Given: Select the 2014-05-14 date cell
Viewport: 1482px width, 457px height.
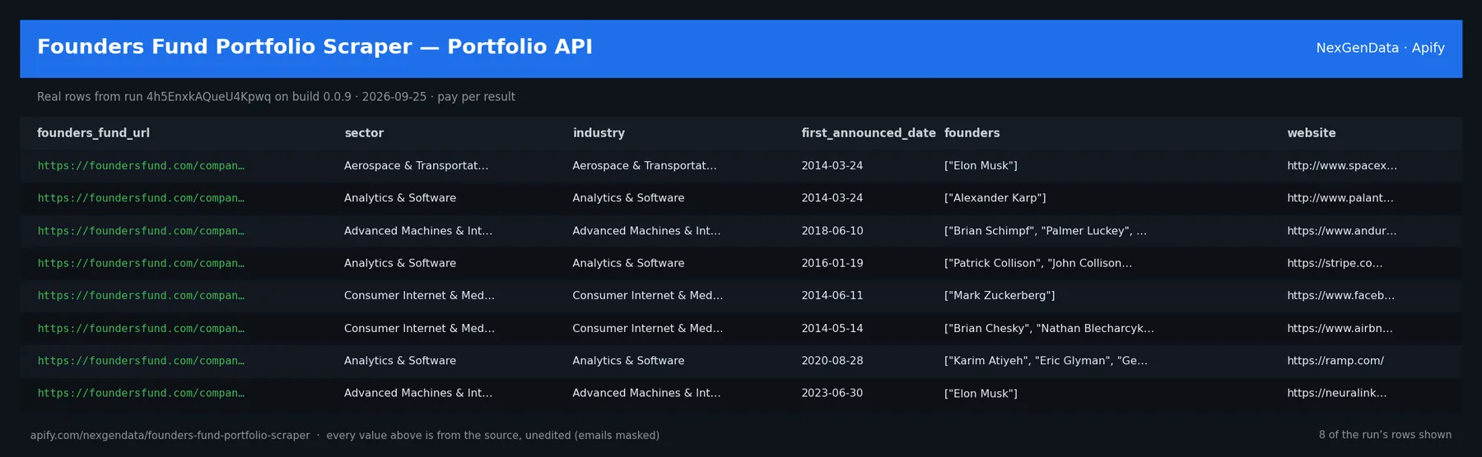Looking at the screenshot, I should pyautogui.click(x=832, y=328).
